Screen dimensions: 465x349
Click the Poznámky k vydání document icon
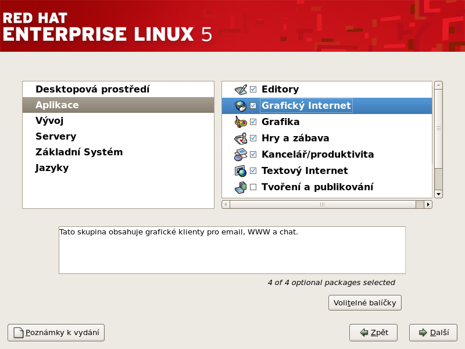19,333
